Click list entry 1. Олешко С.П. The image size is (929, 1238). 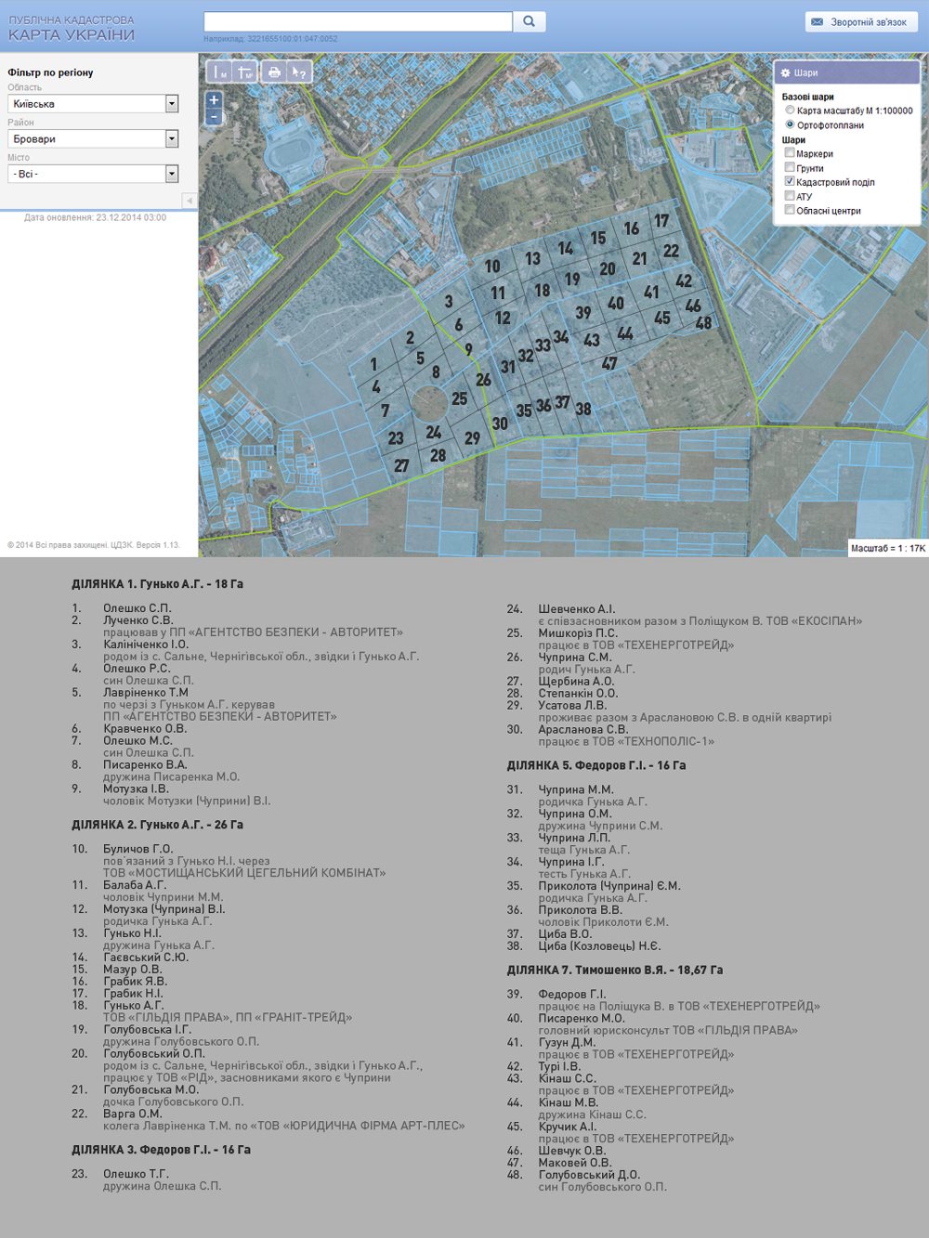click(x=122, y=608)
